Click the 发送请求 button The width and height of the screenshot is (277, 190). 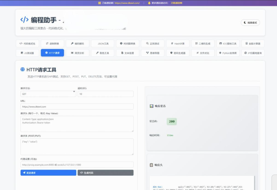point(48,173)
